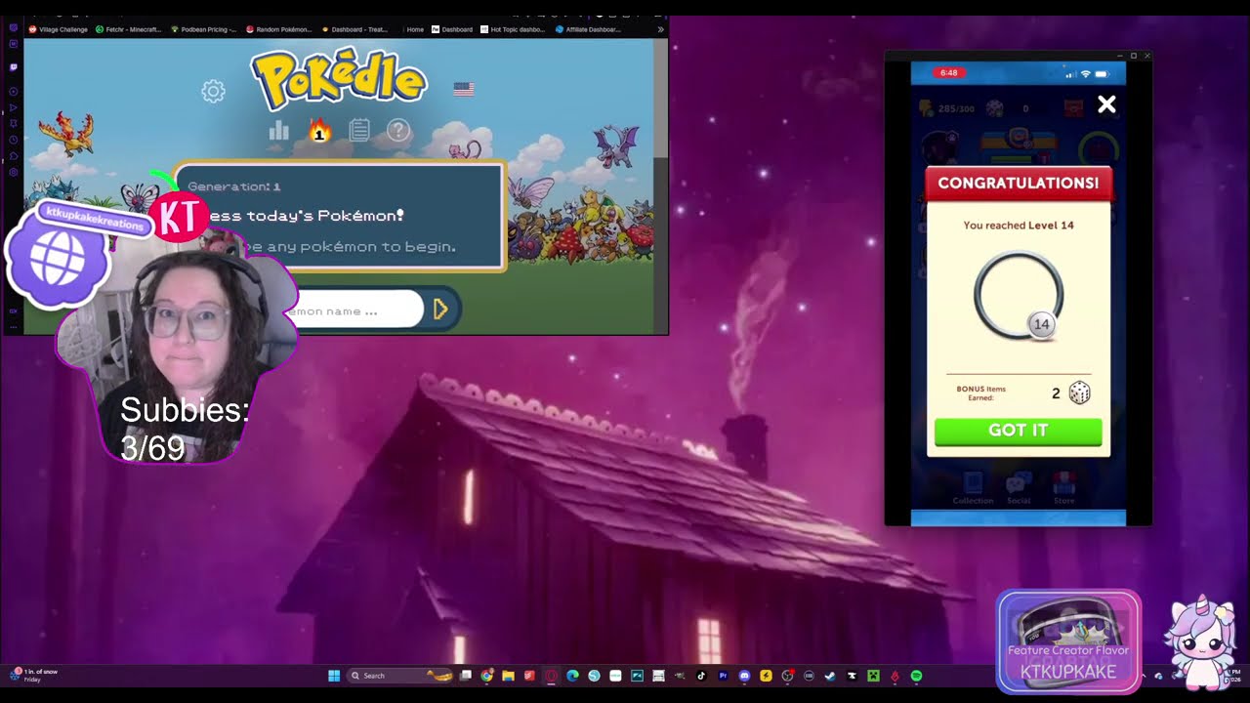Expand the bookmarks overflow chevron

pos(660,29)
